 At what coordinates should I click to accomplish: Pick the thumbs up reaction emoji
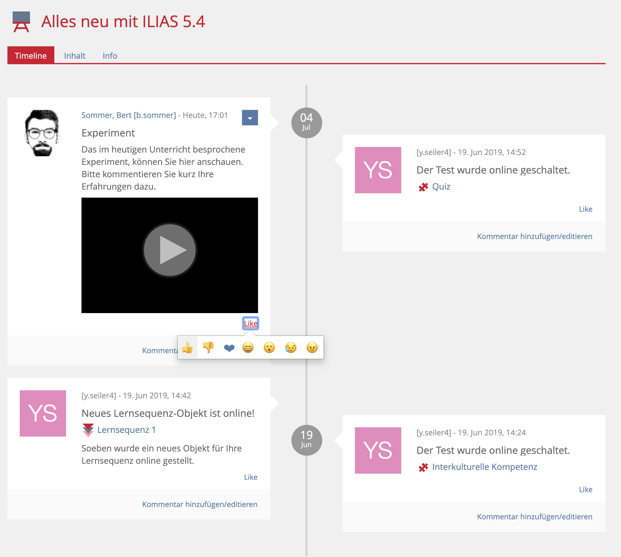click(187, 348)
